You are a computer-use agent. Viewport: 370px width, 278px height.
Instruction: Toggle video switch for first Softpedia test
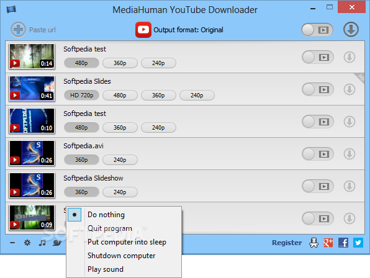coord(318,57)
